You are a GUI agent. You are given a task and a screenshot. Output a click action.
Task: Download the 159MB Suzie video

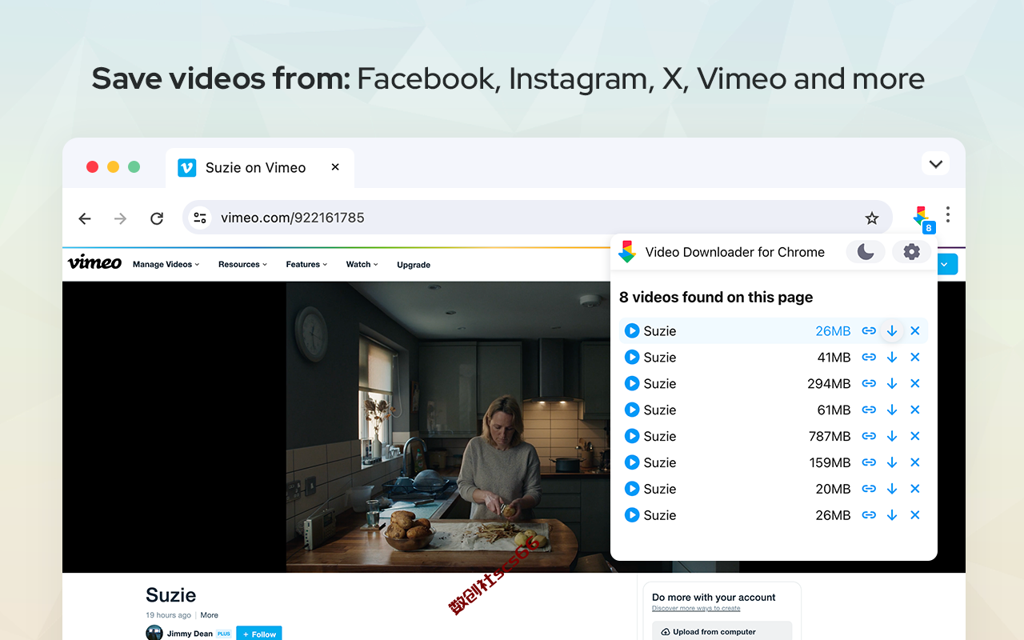coord(892,463)
